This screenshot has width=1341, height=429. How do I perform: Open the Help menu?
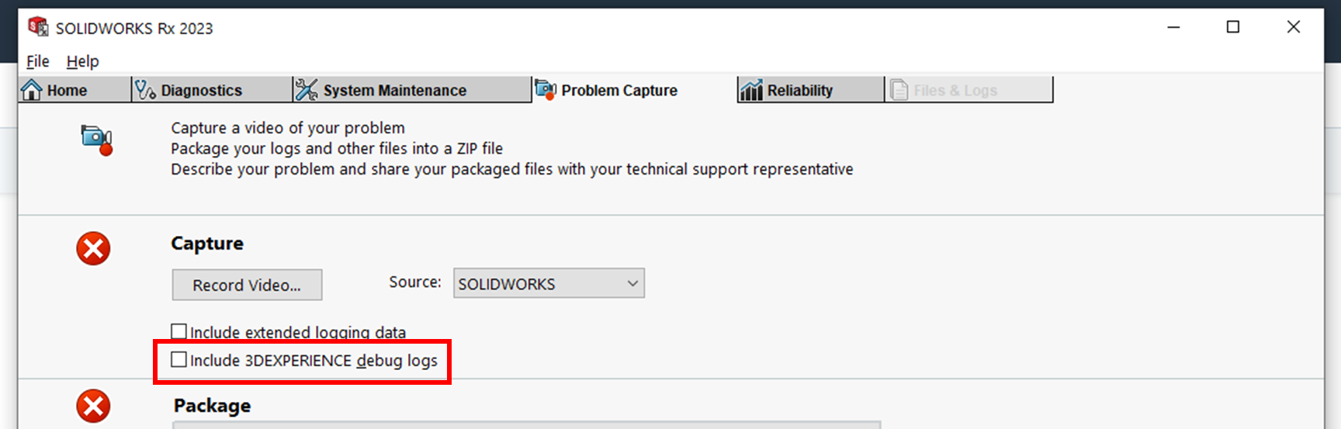click(82, 61)
